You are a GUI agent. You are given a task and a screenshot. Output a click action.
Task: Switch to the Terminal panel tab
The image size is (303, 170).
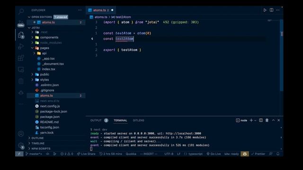[120, 120]
